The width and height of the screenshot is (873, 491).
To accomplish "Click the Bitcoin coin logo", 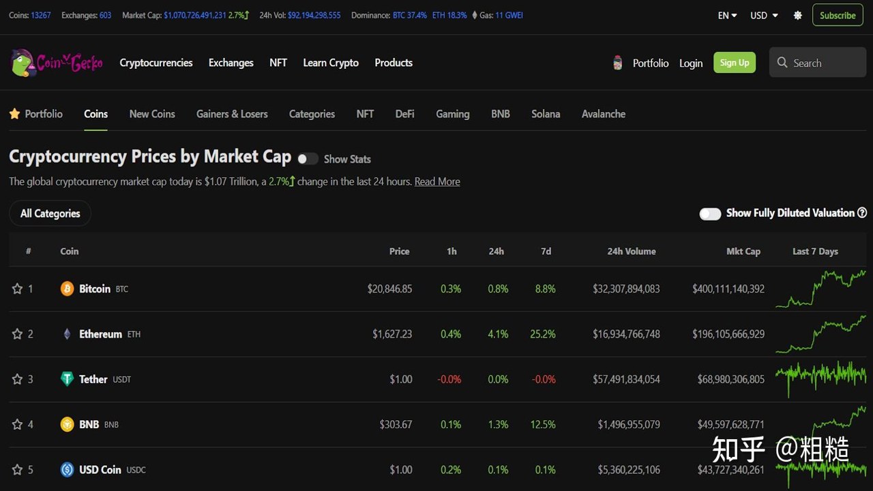I will (x=67, y=289).
